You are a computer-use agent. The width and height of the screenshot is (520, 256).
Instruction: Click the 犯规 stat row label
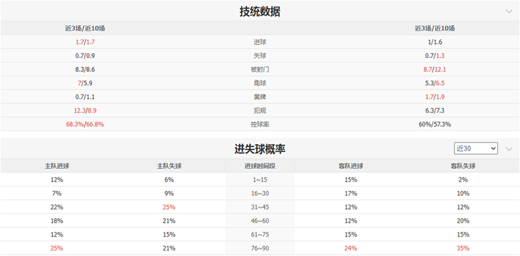(259, 111)
